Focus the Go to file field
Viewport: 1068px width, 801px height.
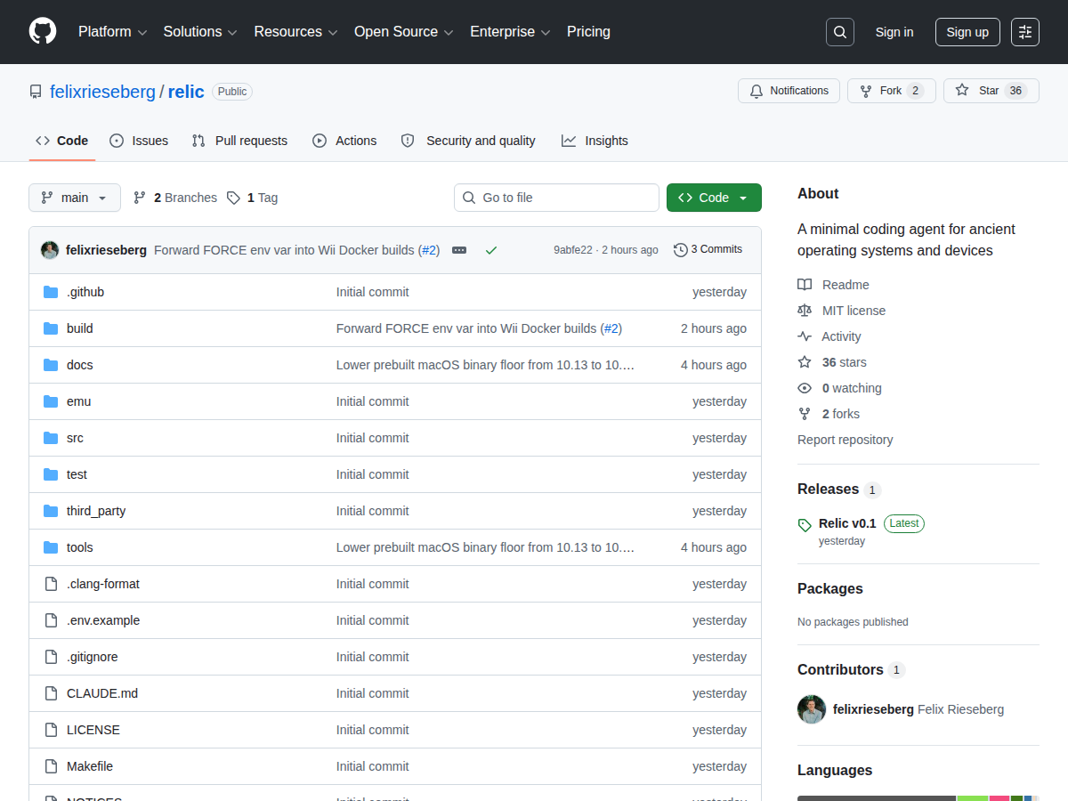[x=556, y=198]
